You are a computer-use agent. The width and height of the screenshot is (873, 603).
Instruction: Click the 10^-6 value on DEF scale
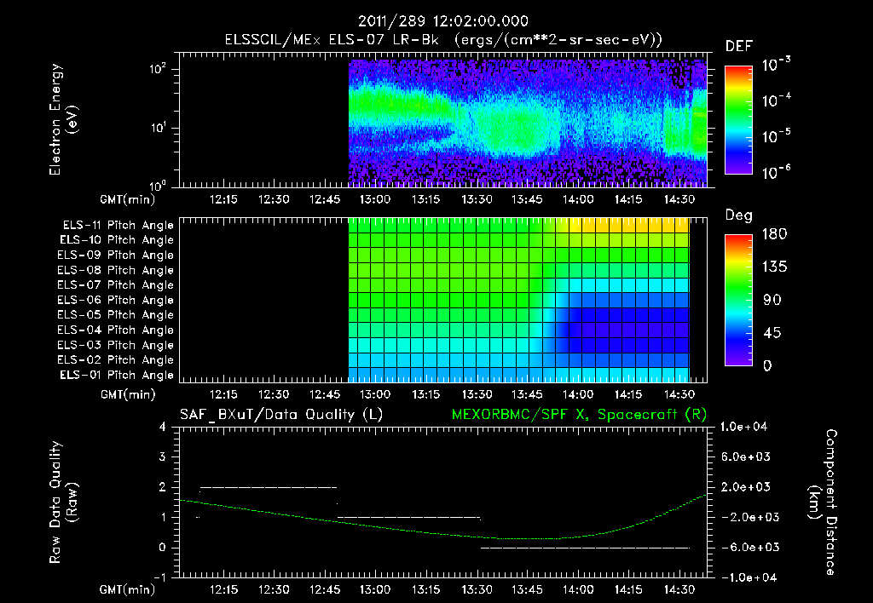point(776,172)
